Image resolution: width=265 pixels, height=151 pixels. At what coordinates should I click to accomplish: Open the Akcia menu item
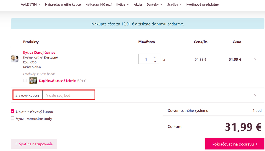tap(138, 4)
